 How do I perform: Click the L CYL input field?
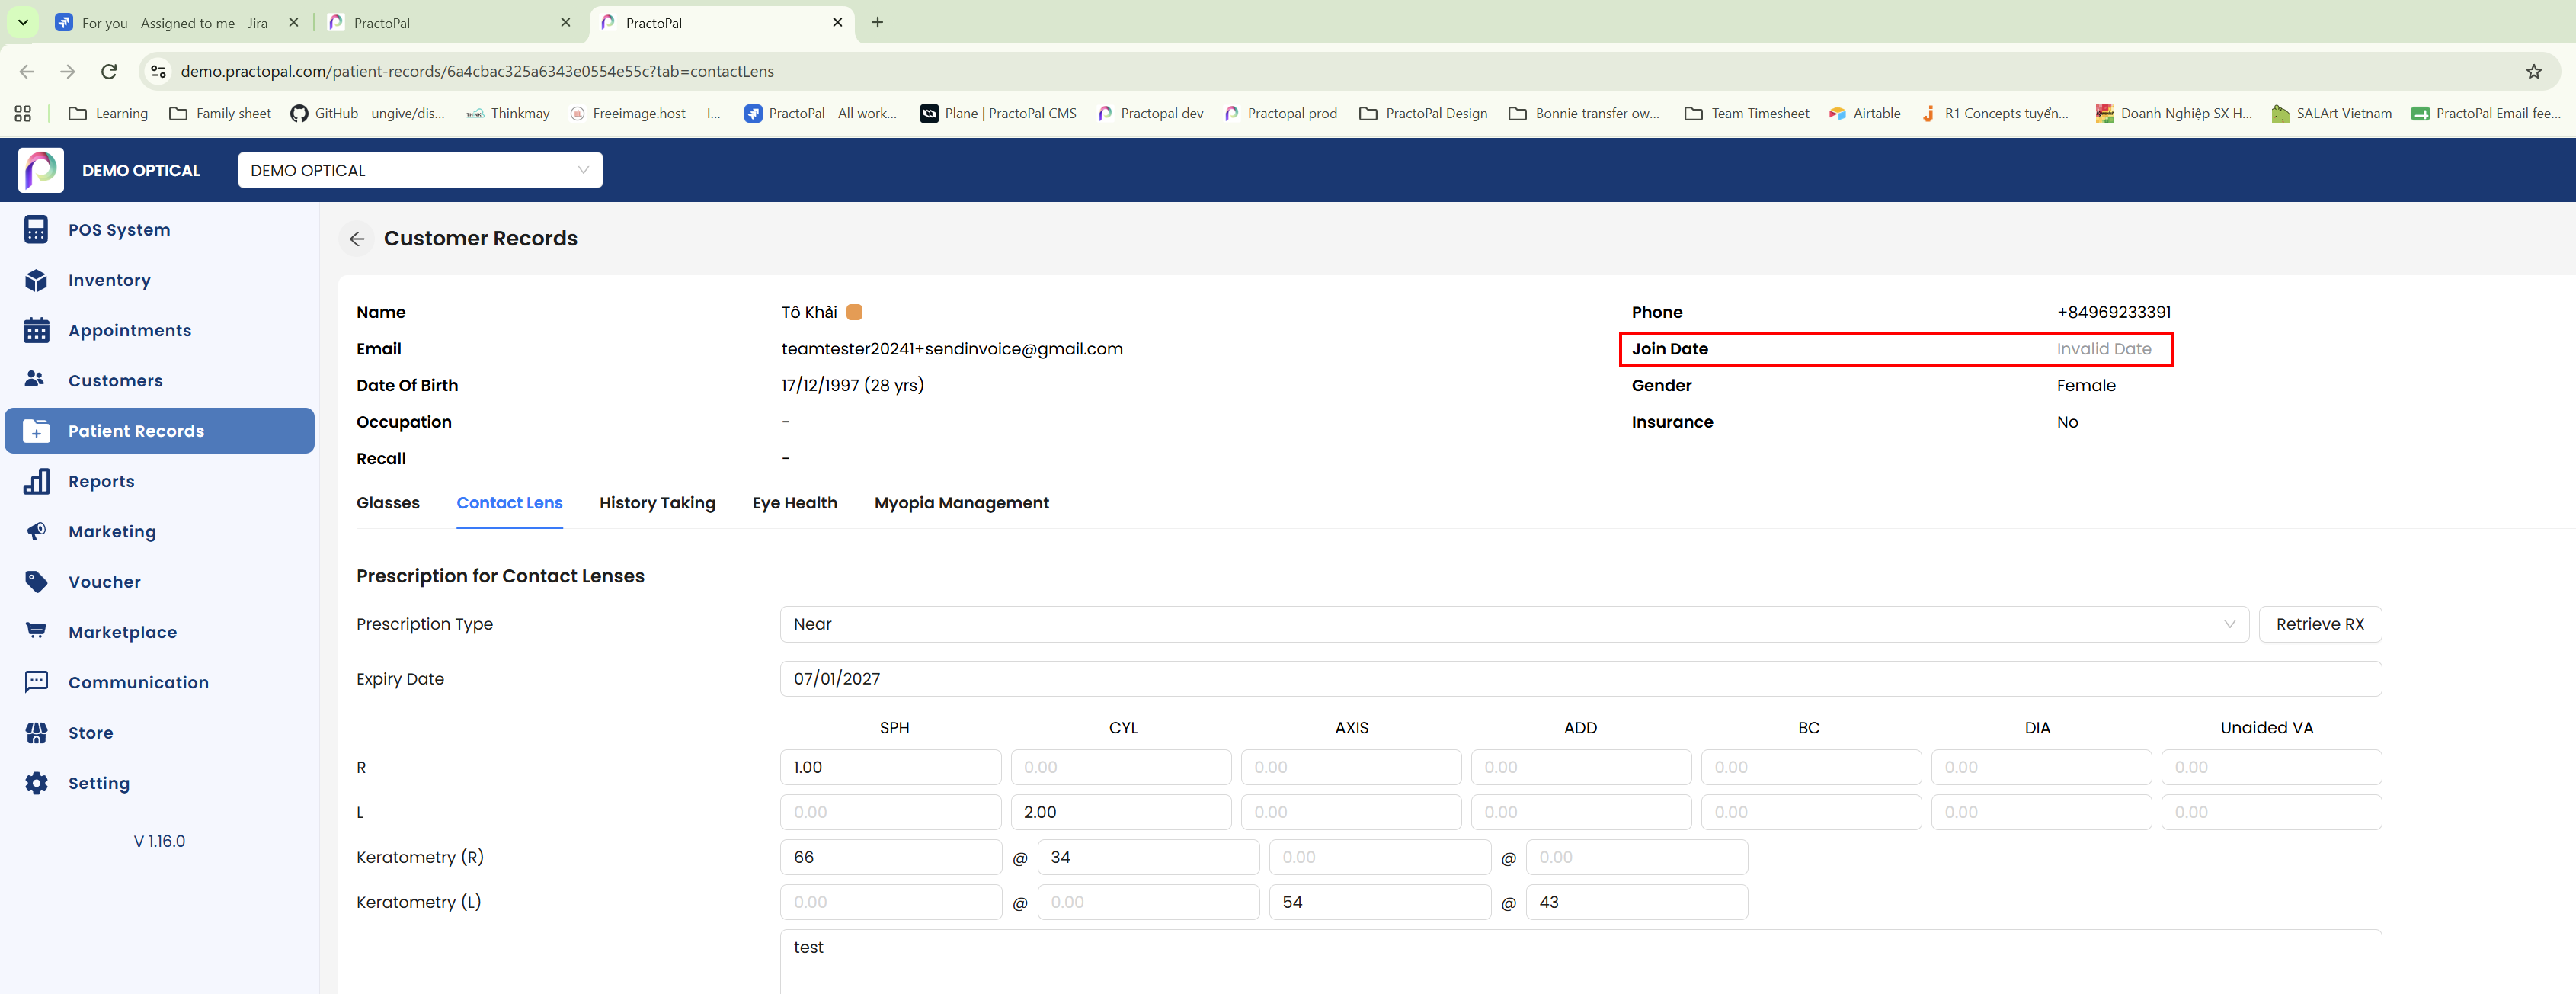click(1121, 812)
